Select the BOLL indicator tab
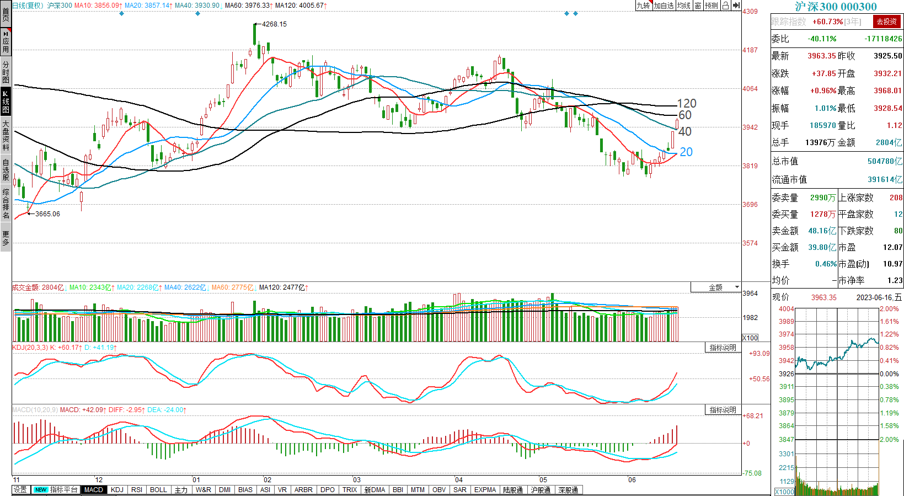The width and height of the screenshot is (904, 496). (158, 490)
